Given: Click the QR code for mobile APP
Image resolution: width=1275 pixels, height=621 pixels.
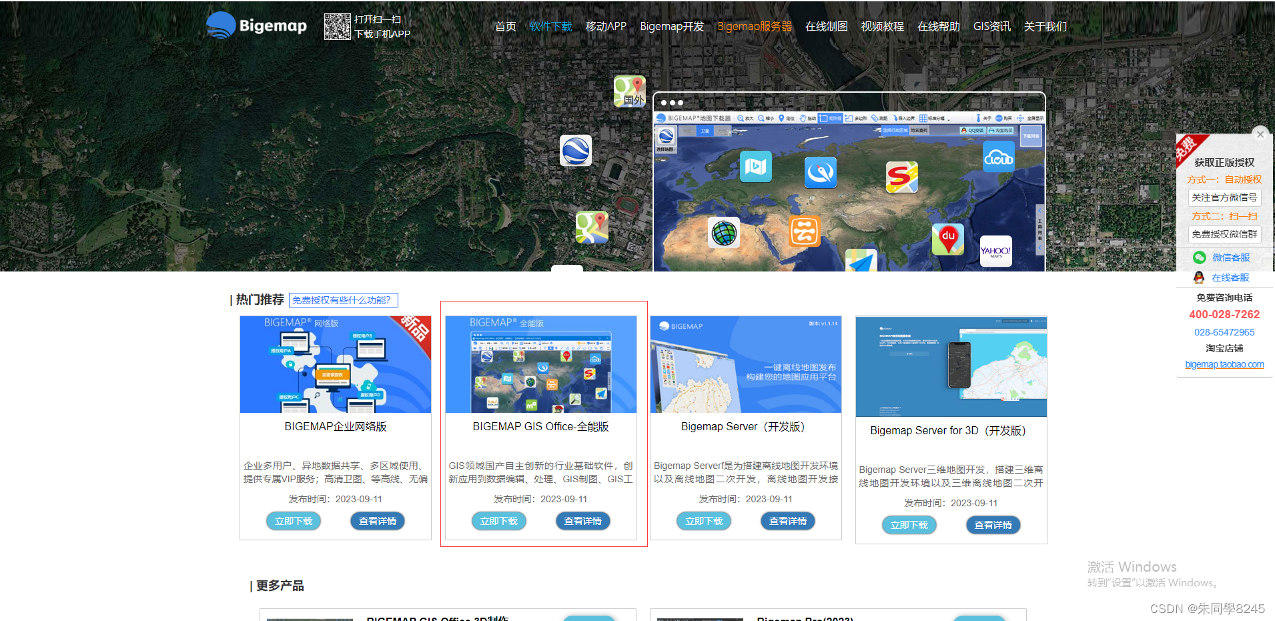Looking at the screenshot, I should pyautogui.click(x=337, y=27).
